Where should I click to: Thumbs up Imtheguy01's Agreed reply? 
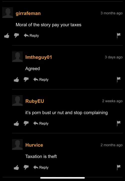click(16, 80)
